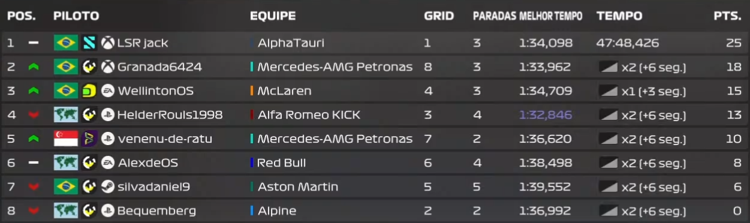Screen dimensions: 750x223
Task: Click the Singapore flag for venenu-de-ratu
Action: [x=65, y=139]
